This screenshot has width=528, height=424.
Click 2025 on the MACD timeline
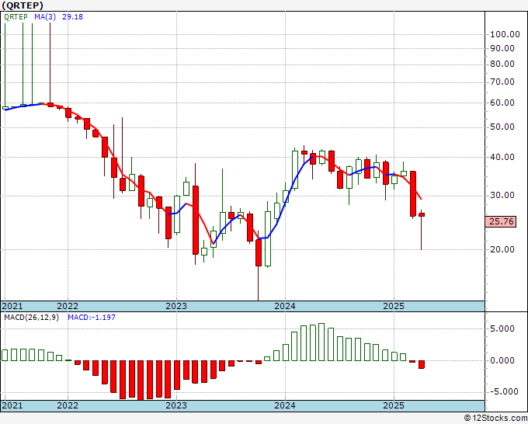pyautogui.click(x=394, y=405)
